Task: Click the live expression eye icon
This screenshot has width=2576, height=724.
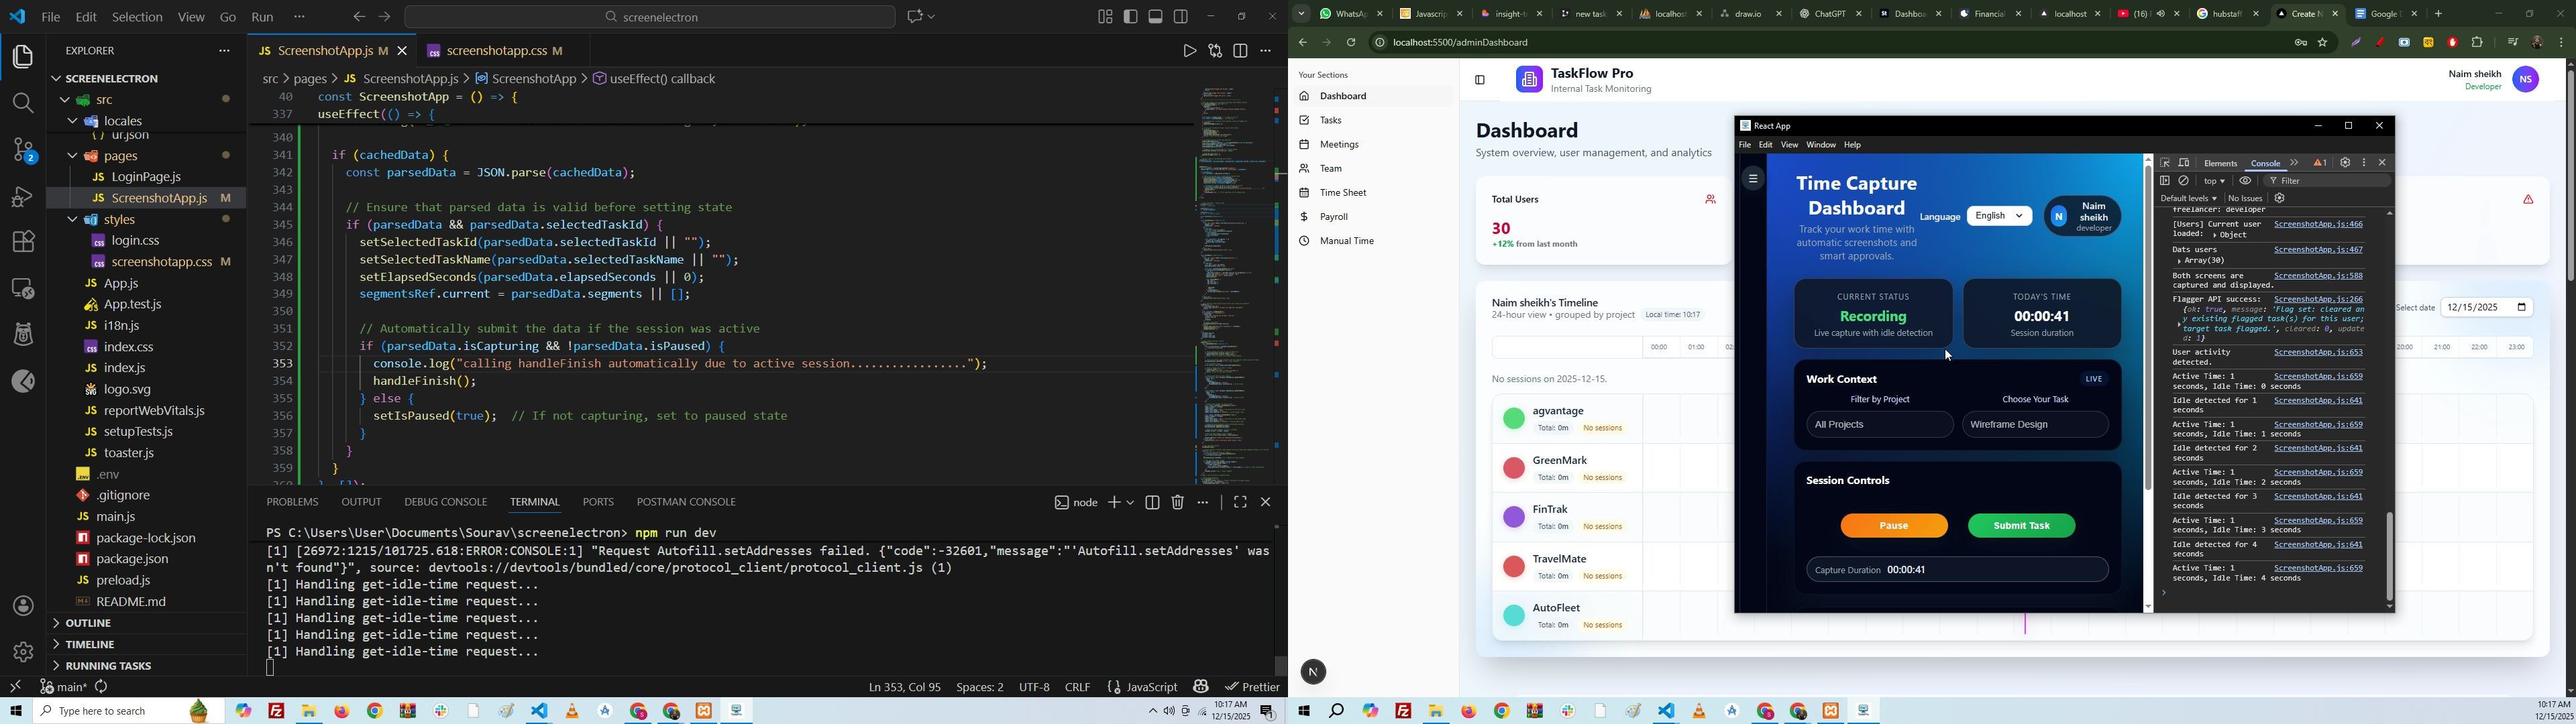Action: coord(2245,181)
